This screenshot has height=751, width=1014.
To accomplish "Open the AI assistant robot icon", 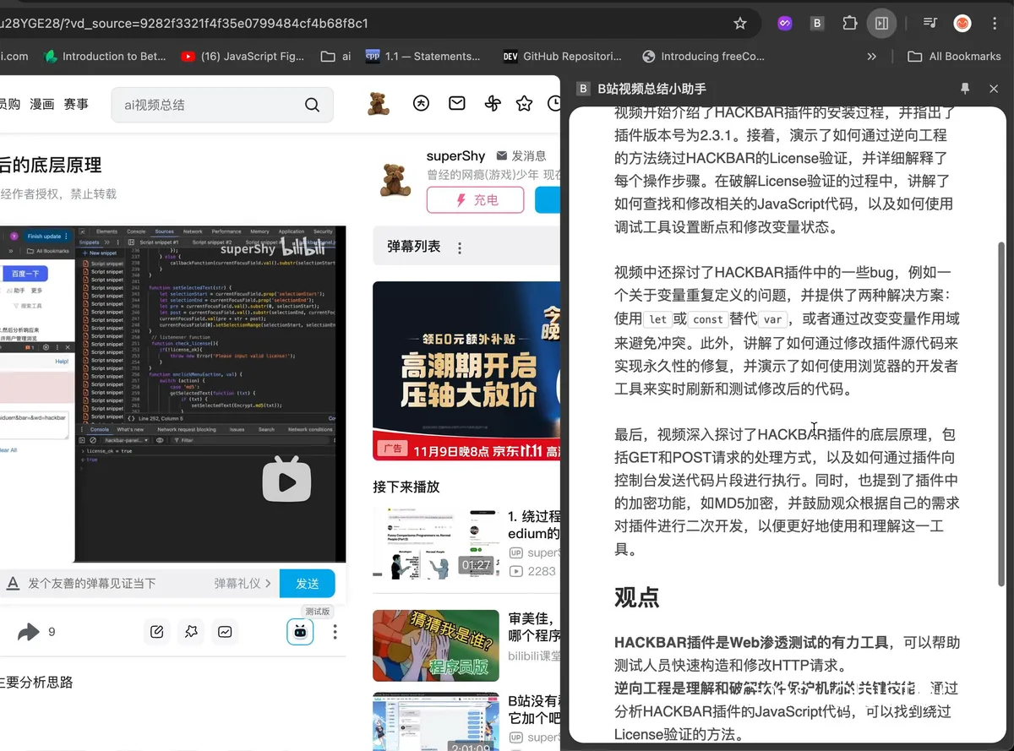I will click(x=300, y=632).
